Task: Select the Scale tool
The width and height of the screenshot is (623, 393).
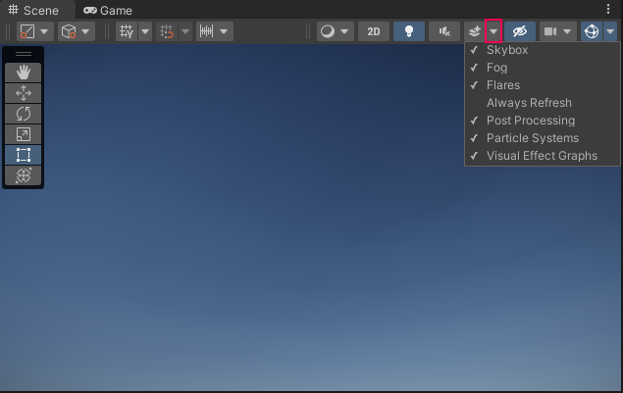Action: click(24, 134)
